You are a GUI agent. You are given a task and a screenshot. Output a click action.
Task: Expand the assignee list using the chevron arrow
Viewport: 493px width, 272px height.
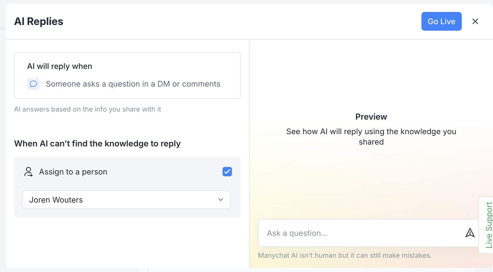(x=220, y=200)
